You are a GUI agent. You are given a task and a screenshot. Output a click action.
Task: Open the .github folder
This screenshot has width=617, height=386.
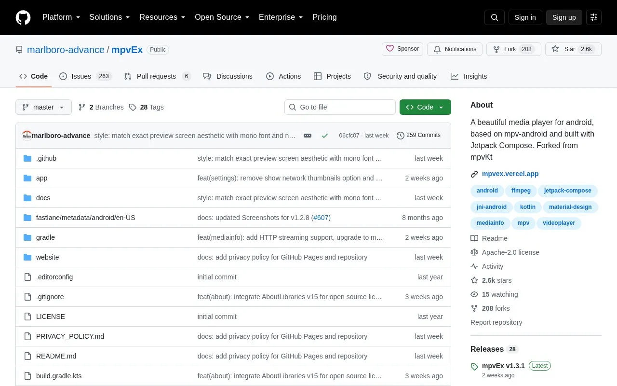(46, 158)
